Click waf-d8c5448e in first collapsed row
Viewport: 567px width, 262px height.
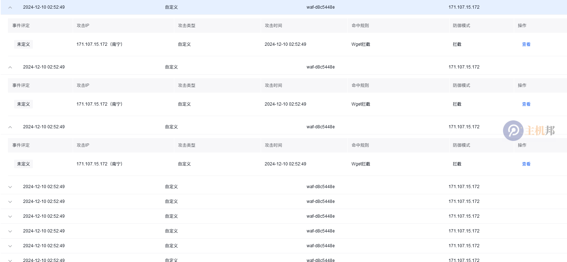[321, 187]
